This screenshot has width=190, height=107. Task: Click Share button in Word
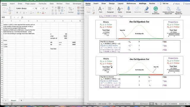click(176, 4)
